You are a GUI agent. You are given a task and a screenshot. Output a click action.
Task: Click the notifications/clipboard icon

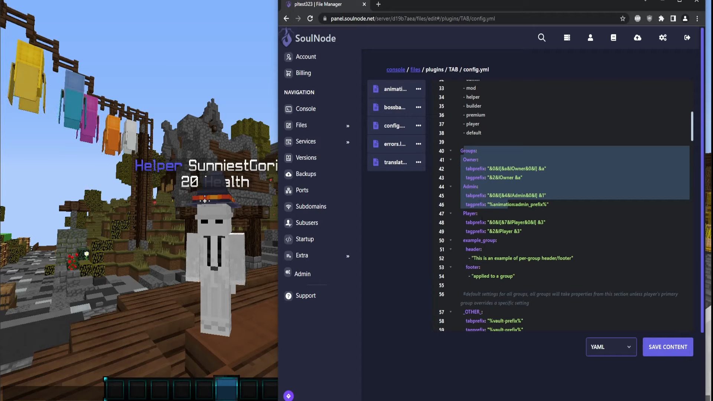click(614, 38)
